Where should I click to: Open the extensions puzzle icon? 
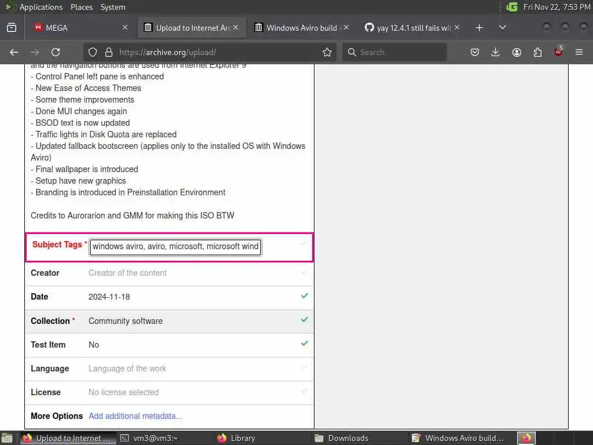pyautogui.click(x=537, y=52)
